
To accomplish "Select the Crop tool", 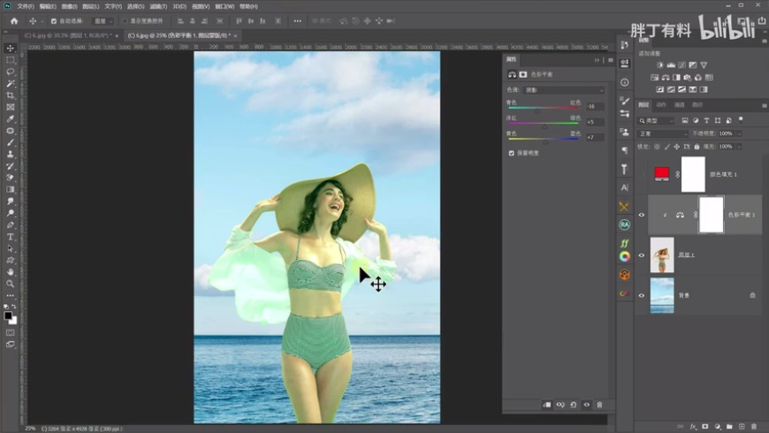I will click(x=11, y=95).
